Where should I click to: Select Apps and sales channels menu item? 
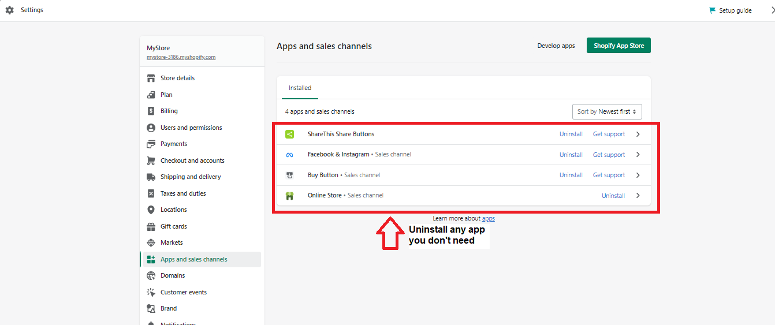coord(200,259)
